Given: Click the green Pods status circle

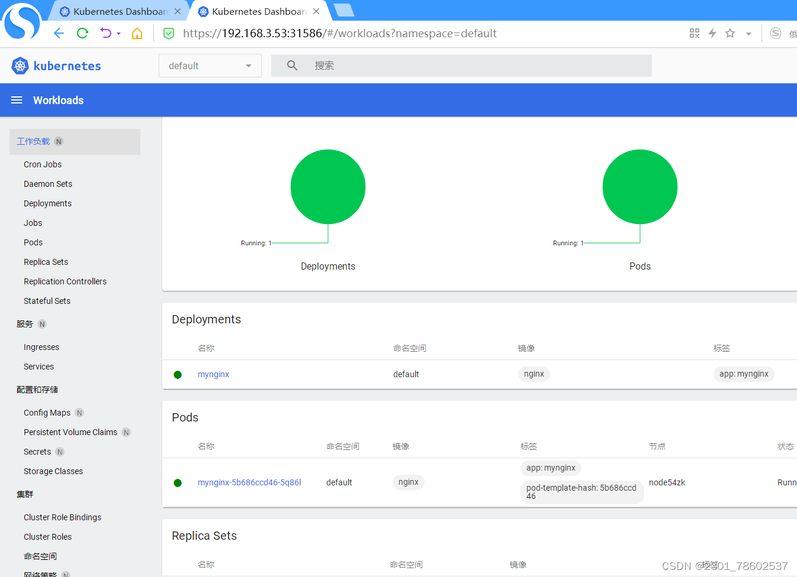Looking at the screenshot, I should pos(640,187).
